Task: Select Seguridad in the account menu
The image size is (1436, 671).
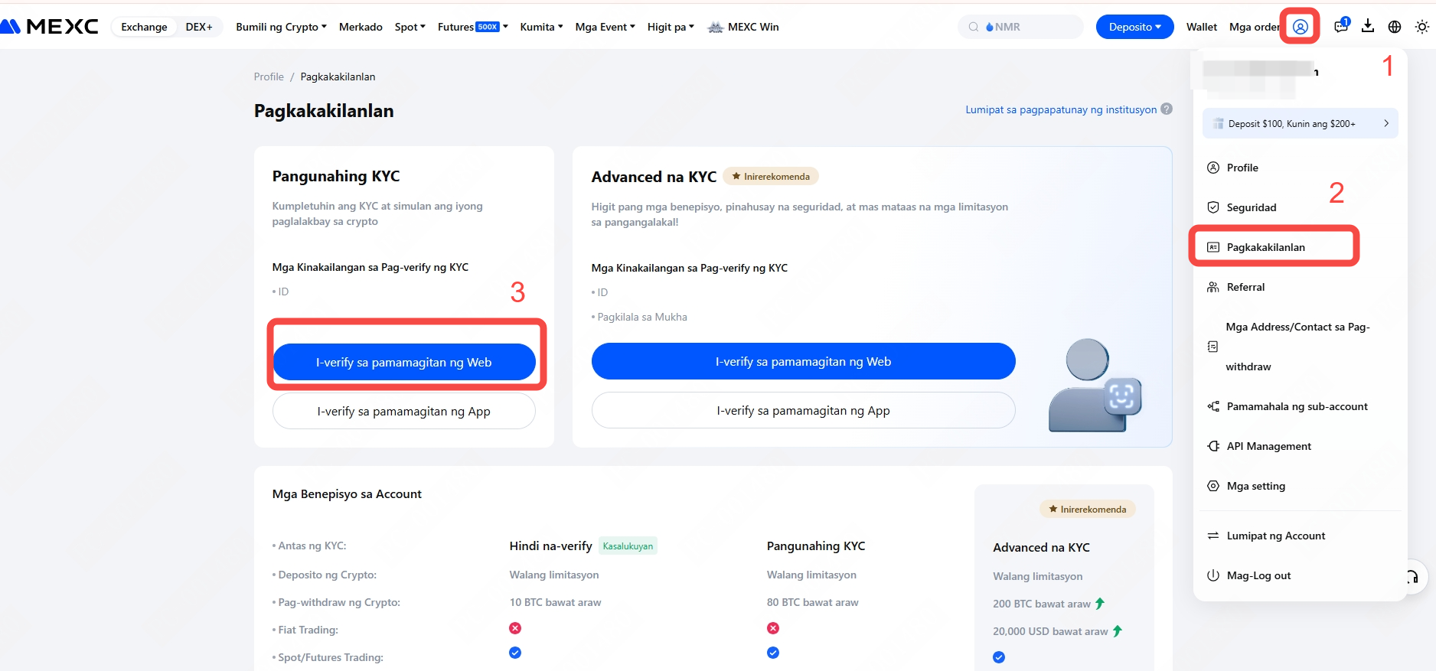Action: (x=1251, y=207)
